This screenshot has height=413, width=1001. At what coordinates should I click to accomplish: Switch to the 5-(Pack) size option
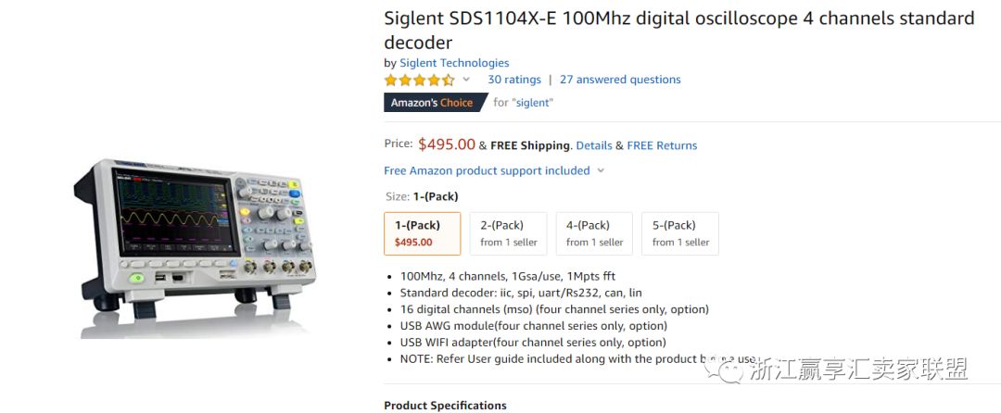pos(680,233)
